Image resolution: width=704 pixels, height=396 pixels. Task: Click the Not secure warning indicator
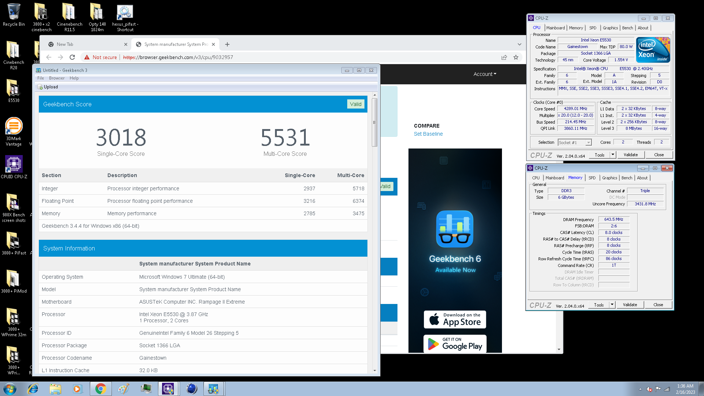(x=100, y=57)
